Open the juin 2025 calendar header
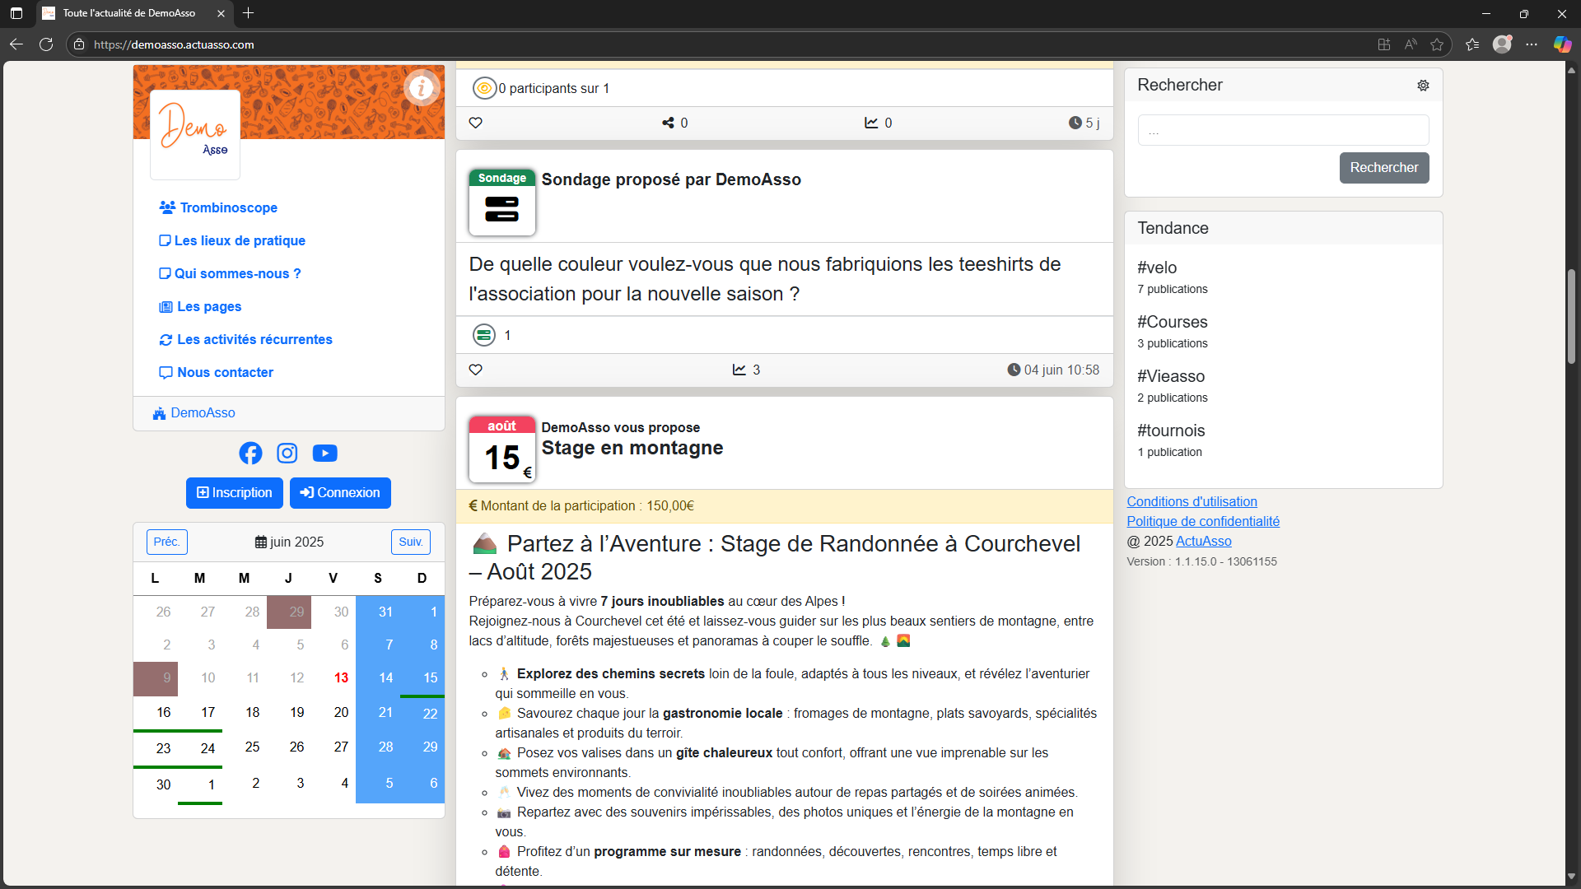This screenshot has width=1581, height=889. [x=289, y=542]
